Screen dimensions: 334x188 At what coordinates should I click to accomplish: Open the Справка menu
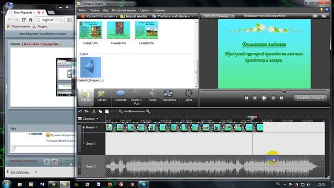pyautogui.click(x=159, y=10)
